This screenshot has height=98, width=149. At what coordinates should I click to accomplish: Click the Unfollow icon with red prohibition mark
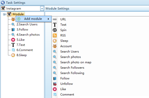tap(55, 84)
